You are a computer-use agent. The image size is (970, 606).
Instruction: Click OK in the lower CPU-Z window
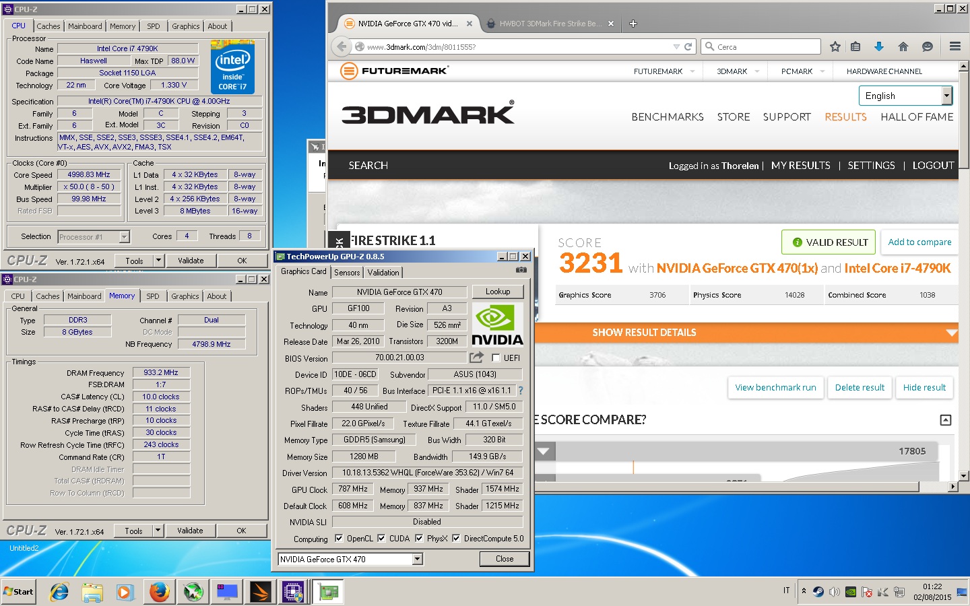click(241, 531)
